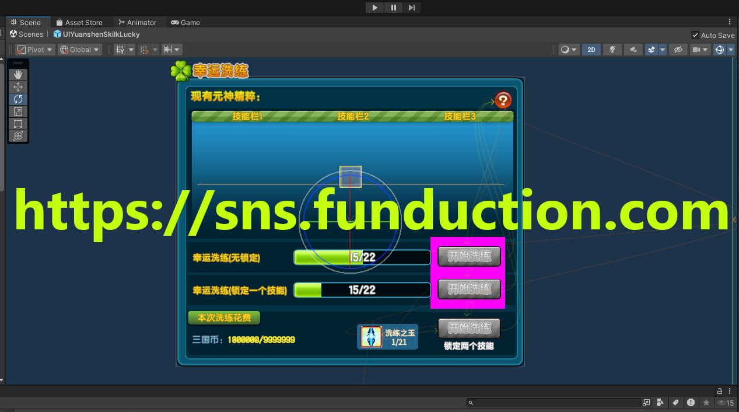
Task: Open search in new window icon
Action: pyautogui.click(x=646, y=403)
